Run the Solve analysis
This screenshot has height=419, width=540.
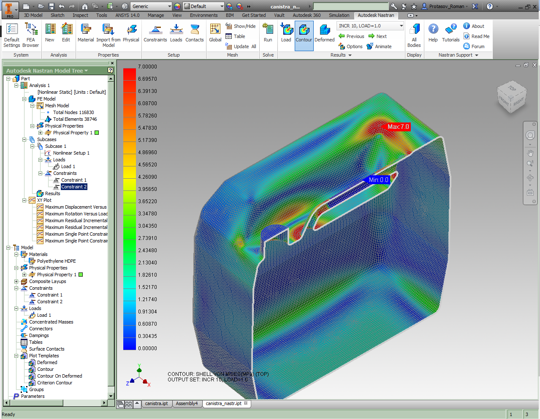(268, 33)
